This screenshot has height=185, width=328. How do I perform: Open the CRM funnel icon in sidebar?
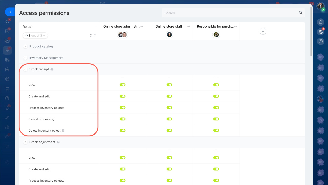coord(7,50)
